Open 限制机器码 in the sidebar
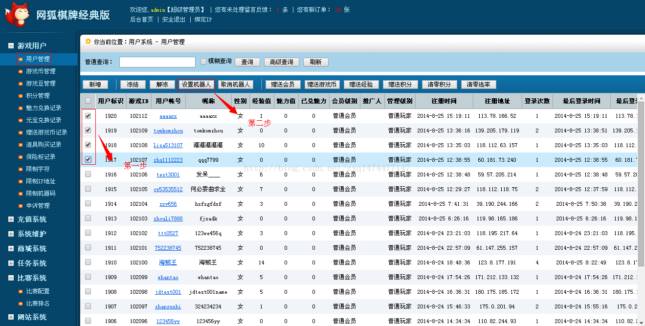The width and height of the screenshot is (645, 326). pyautogui.click(x=41, y=194)
